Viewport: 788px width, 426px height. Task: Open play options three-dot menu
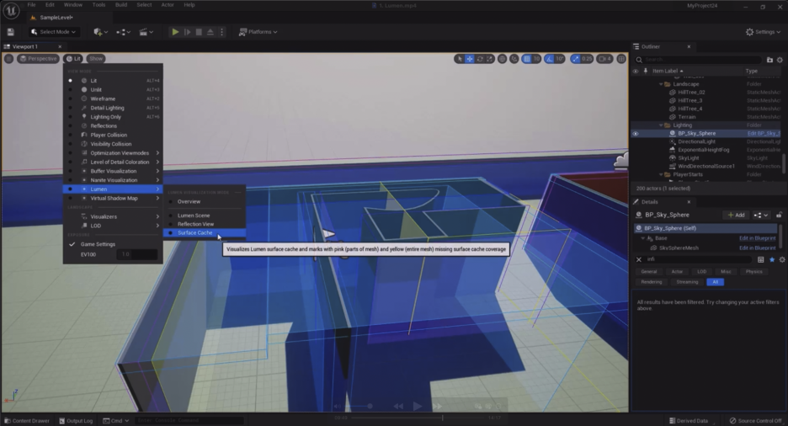221,32
